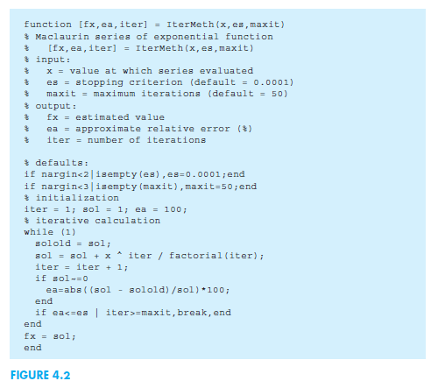
Task: Click the 'while (1)' loop statement
Action: (x=50, y=232)
